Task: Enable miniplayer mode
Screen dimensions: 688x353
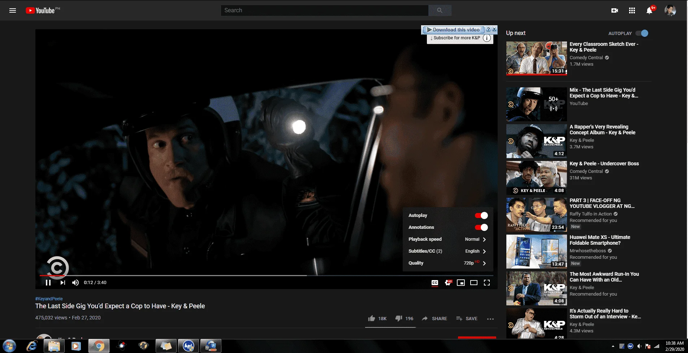Action: [461, 283]
